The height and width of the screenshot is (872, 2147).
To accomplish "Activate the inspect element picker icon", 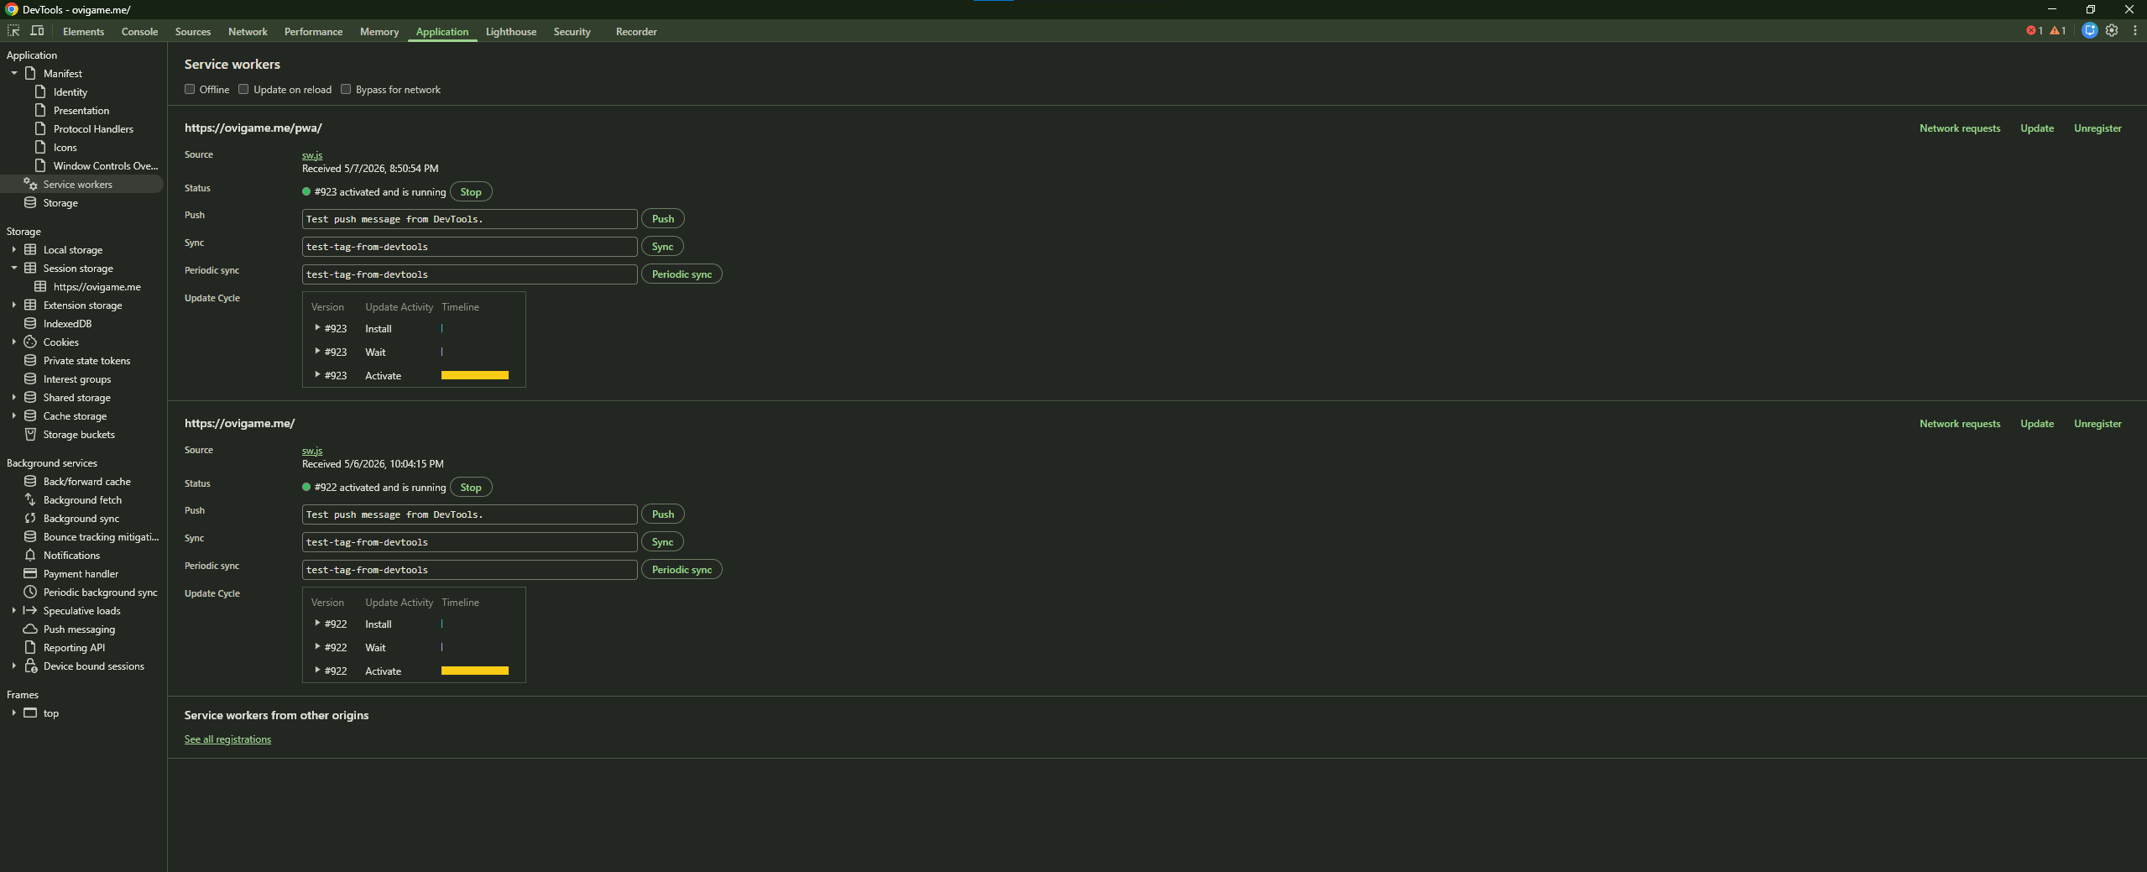I will point(13,31).
